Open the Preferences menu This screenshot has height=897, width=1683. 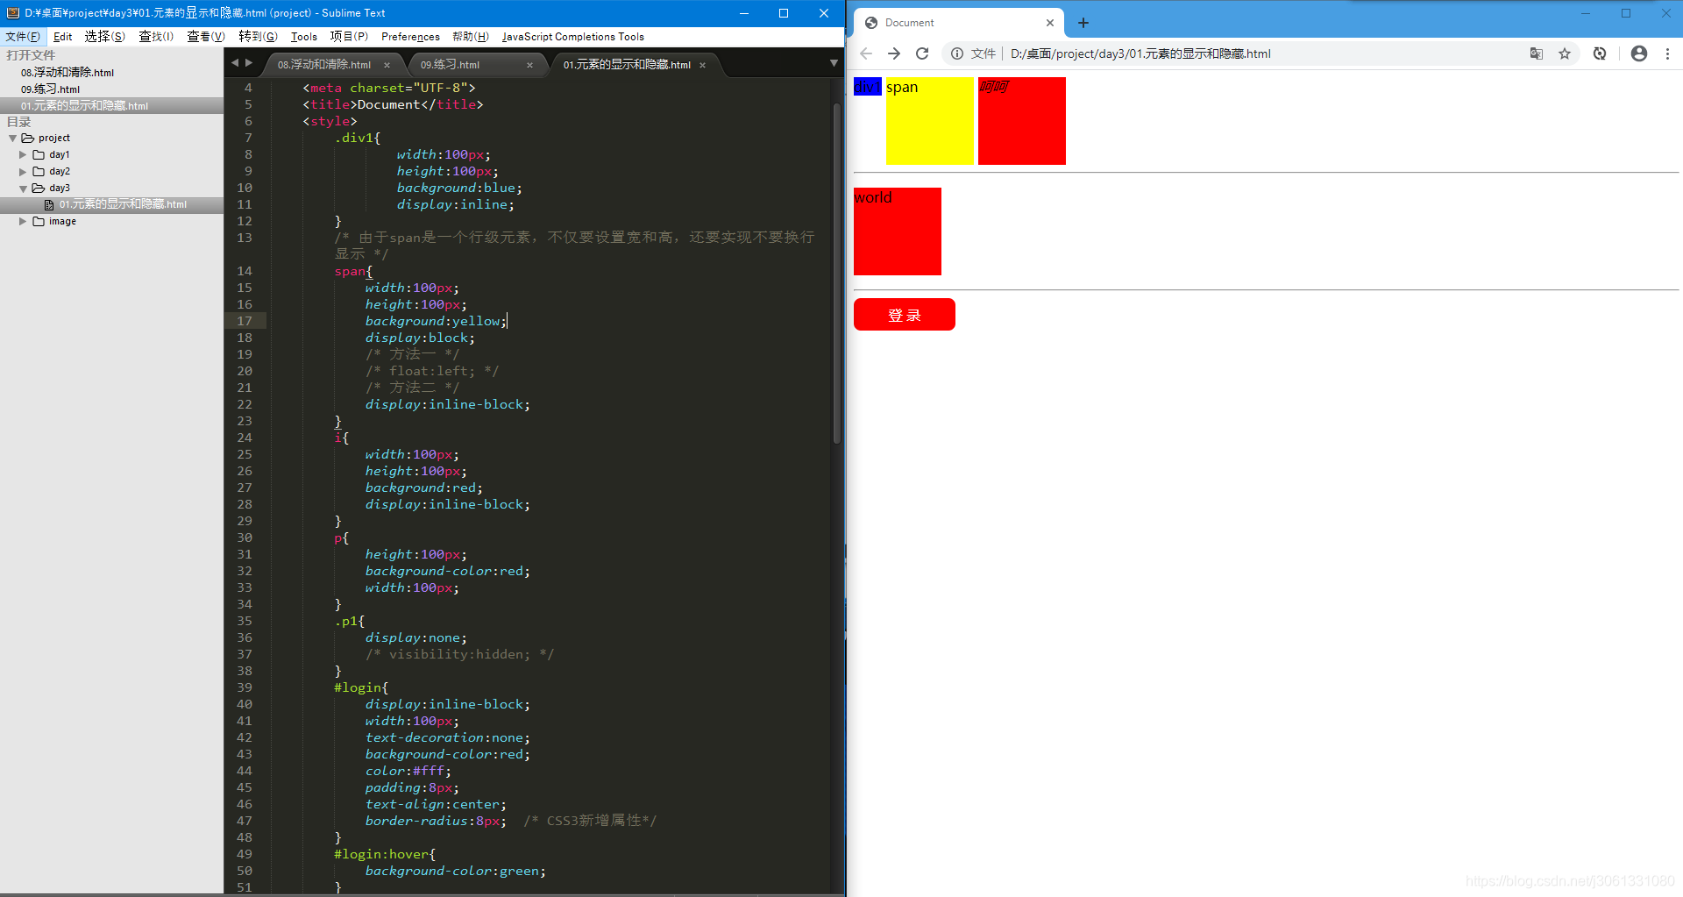tap(410, 37)
